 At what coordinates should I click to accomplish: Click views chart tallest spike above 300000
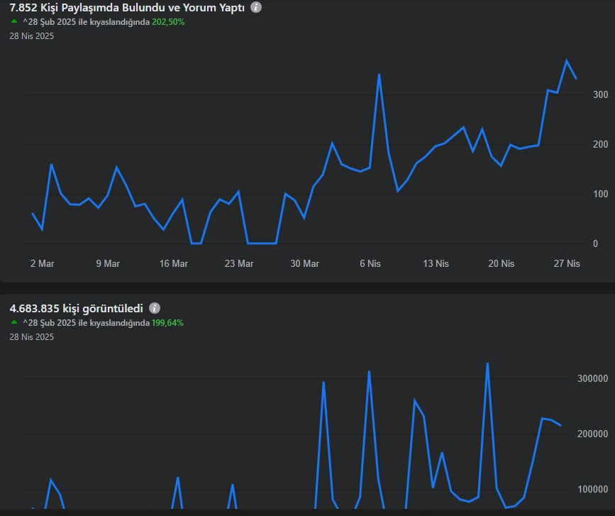487,363
